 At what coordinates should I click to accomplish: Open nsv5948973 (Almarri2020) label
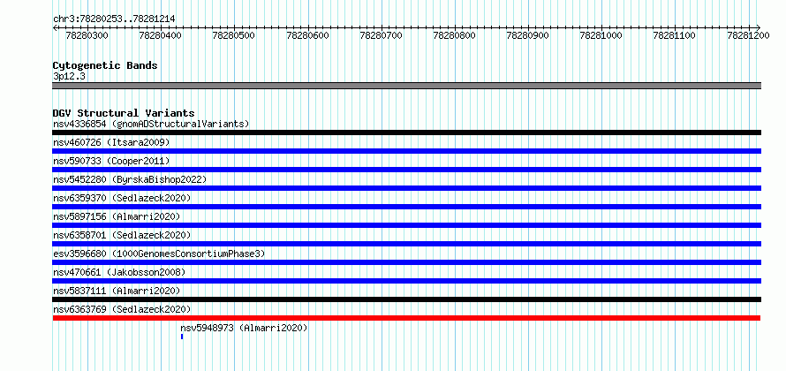point(244,328)
